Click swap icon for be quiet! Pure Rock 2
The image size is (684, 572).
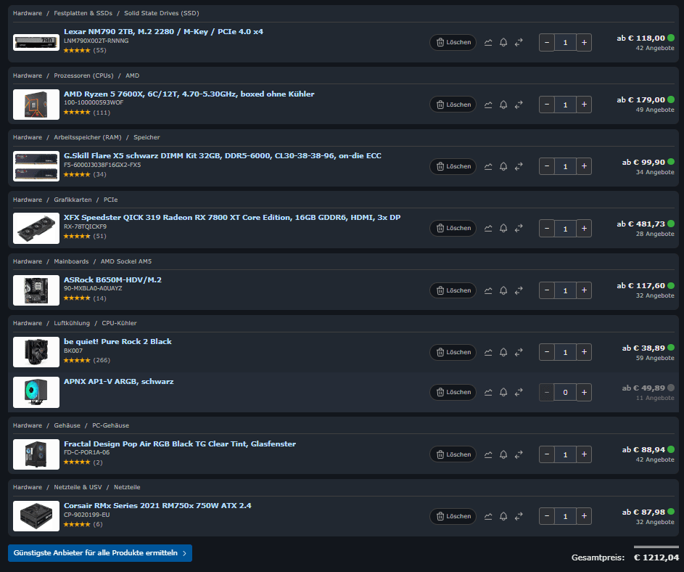click(x=519, y=352)
